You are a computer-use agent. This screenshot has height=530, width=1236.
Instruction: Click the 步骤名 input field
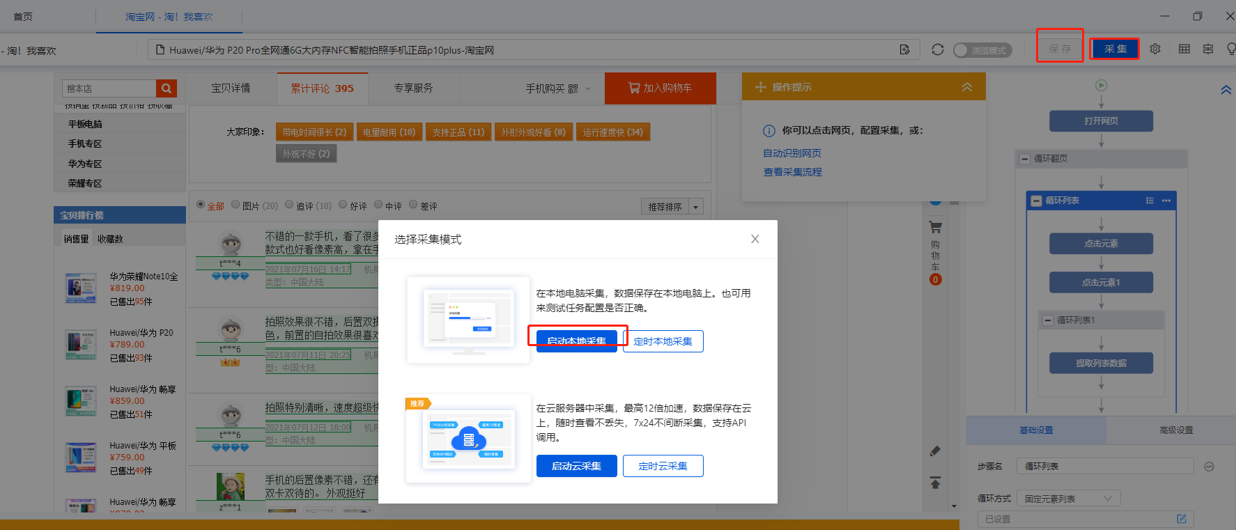[x=1105, y=467]
